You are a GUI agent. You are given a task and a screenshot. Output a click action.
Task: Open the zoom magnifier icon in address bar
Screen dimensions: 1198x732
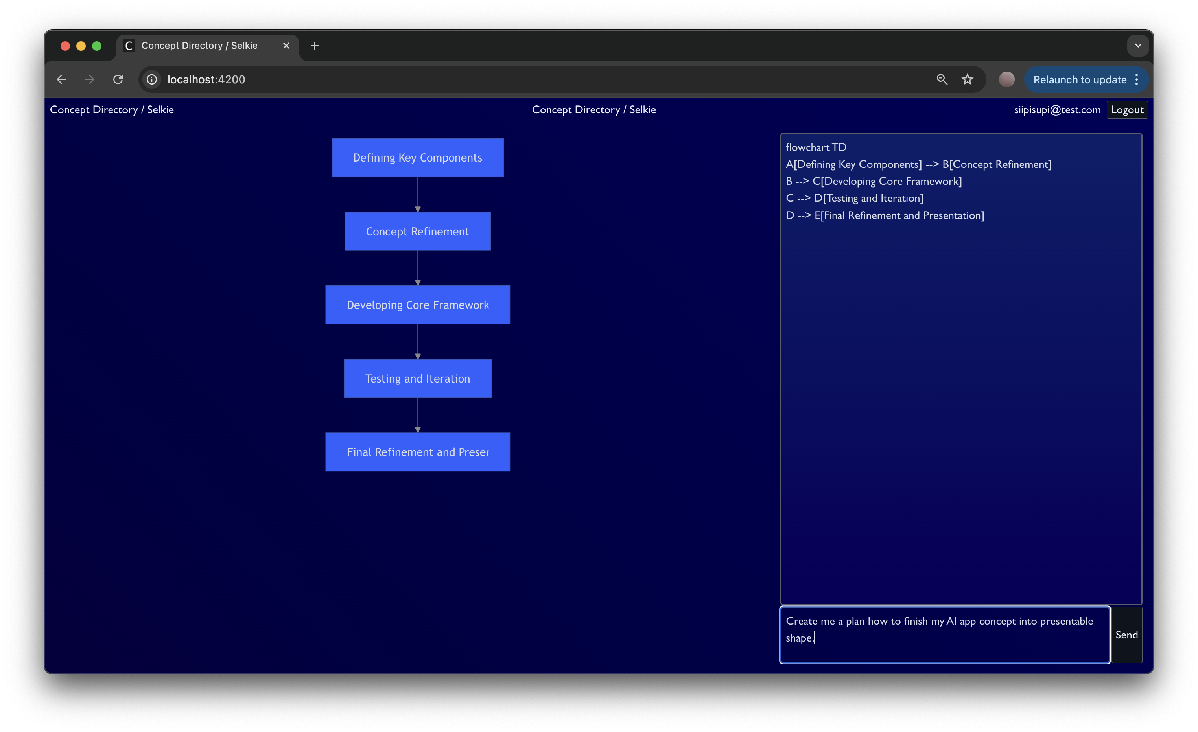click(942, 79)
